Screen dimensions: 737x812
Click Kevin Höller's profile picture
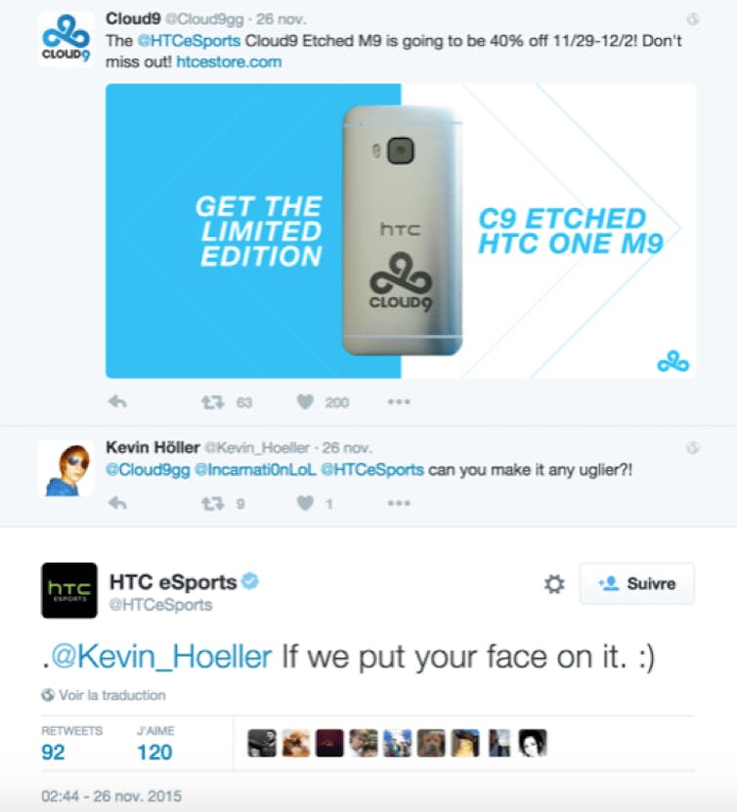[x=65, y=469]
